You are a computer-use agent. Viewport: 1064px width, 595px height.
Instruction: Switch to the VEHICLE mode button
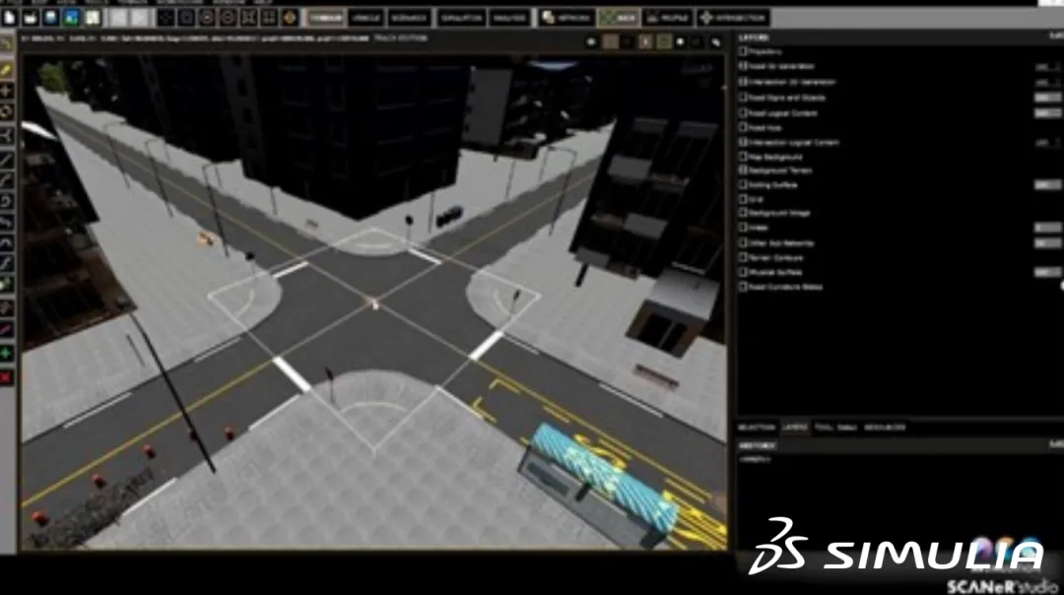[x=366, y=18]
